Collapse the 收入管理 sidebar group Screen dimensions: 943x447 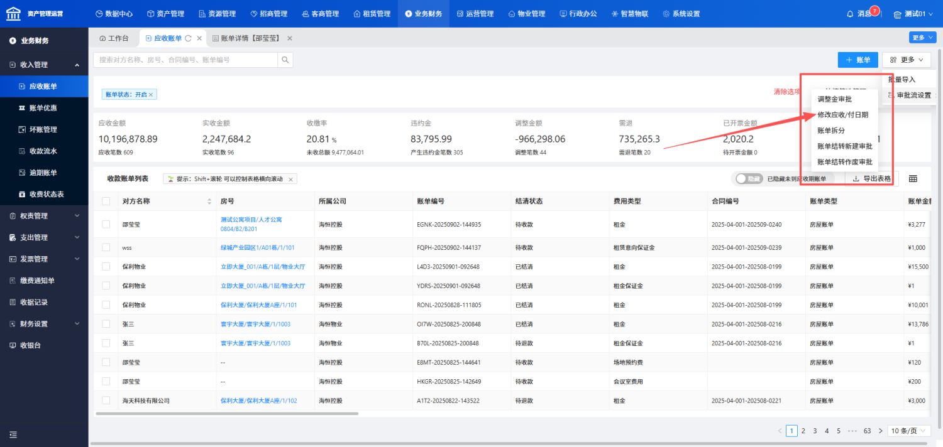point(44,65)
